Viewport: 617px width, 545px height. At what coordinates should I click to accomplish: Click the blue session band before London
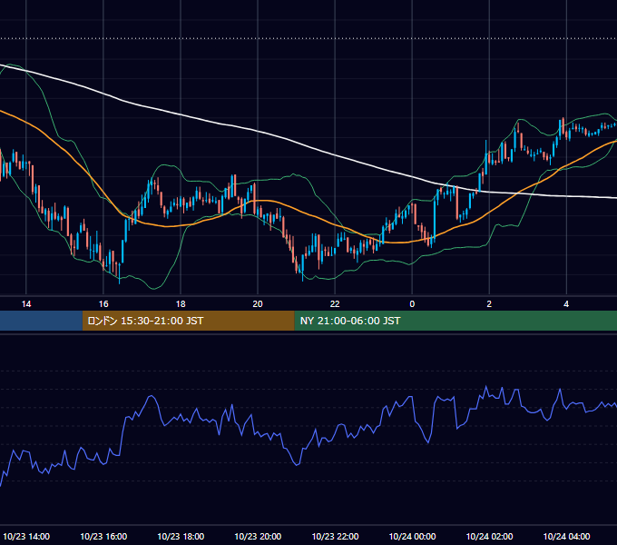41,321
